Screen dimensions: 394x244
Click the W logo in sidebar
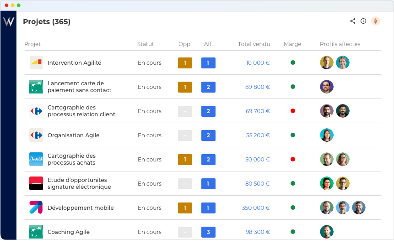[x=8, y=21]
